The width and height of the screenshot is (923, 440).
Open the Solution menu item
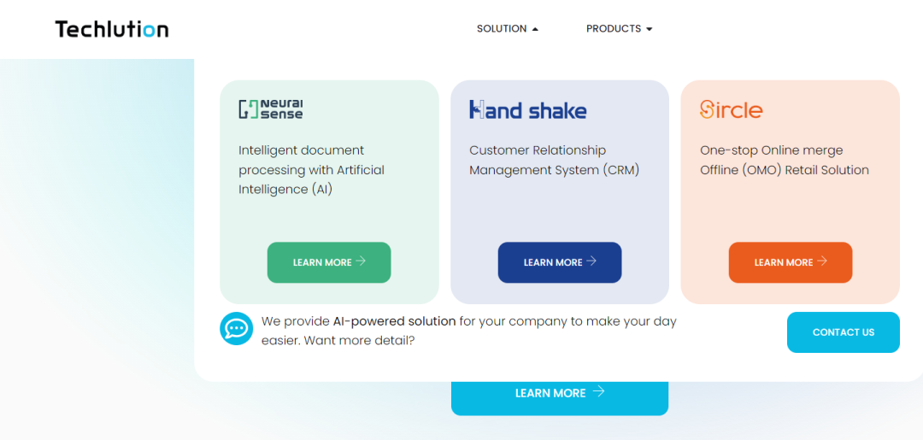pos(502,29)
